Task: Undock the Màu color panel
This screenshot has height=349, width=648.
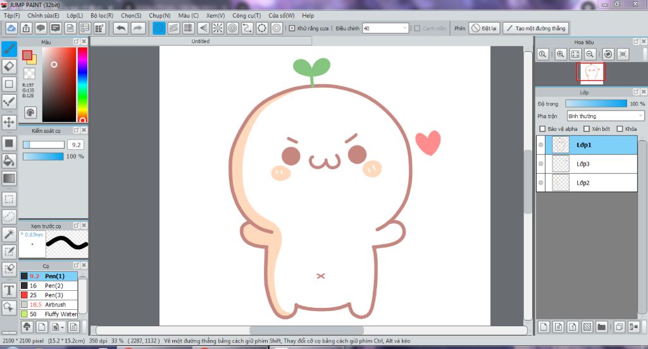Action: pyautogui.click(x=76, y=42)
